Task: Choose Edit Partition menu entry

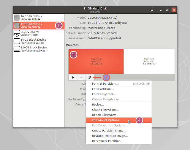Action: [x=103, y=89]
